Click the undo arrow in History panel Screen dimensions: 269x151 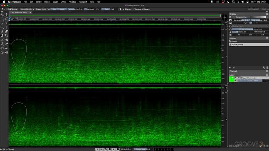(230, 68)
